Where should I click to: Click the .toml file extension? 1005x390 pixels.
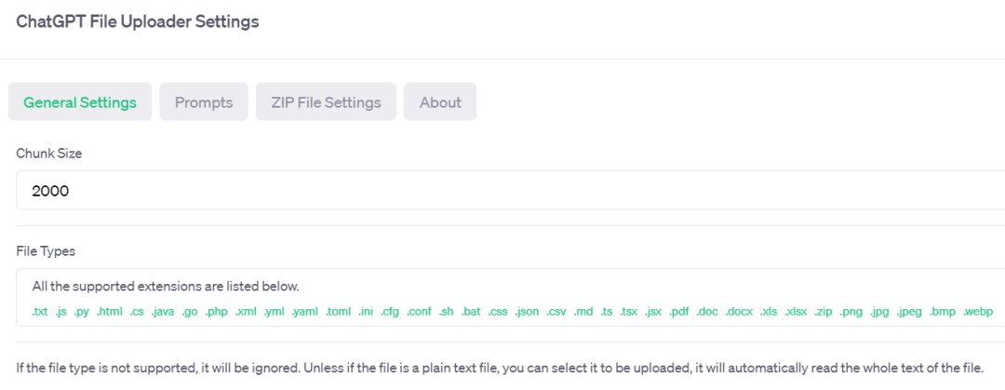(x=338, y=312)
